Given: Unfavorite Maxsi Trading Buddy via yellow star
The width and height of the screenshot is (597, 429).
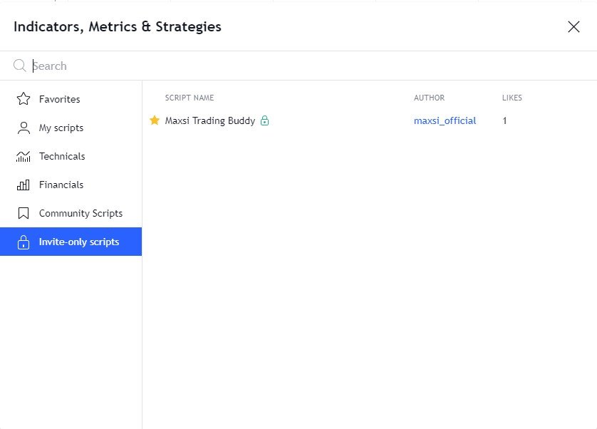Looking at the screenshot, I should pos(155,120).
